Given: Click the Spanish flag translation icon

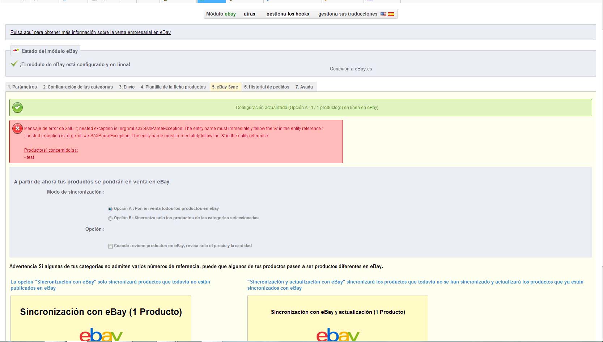Looking at the screenshot, I should (391, 14).
